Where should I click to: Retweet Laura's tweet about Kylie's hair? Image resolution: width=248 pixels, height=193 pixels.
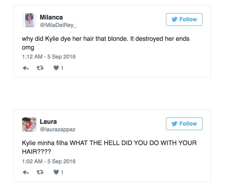(x=40, y=172)
